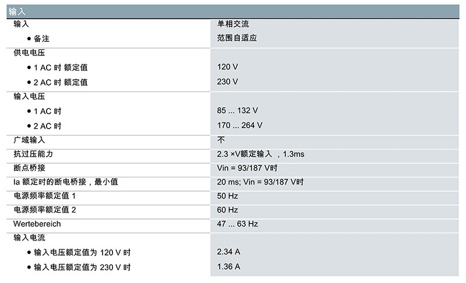Screen dimensions: 466x283
Task: Click the 广域输入 row label
Action: 29,140
